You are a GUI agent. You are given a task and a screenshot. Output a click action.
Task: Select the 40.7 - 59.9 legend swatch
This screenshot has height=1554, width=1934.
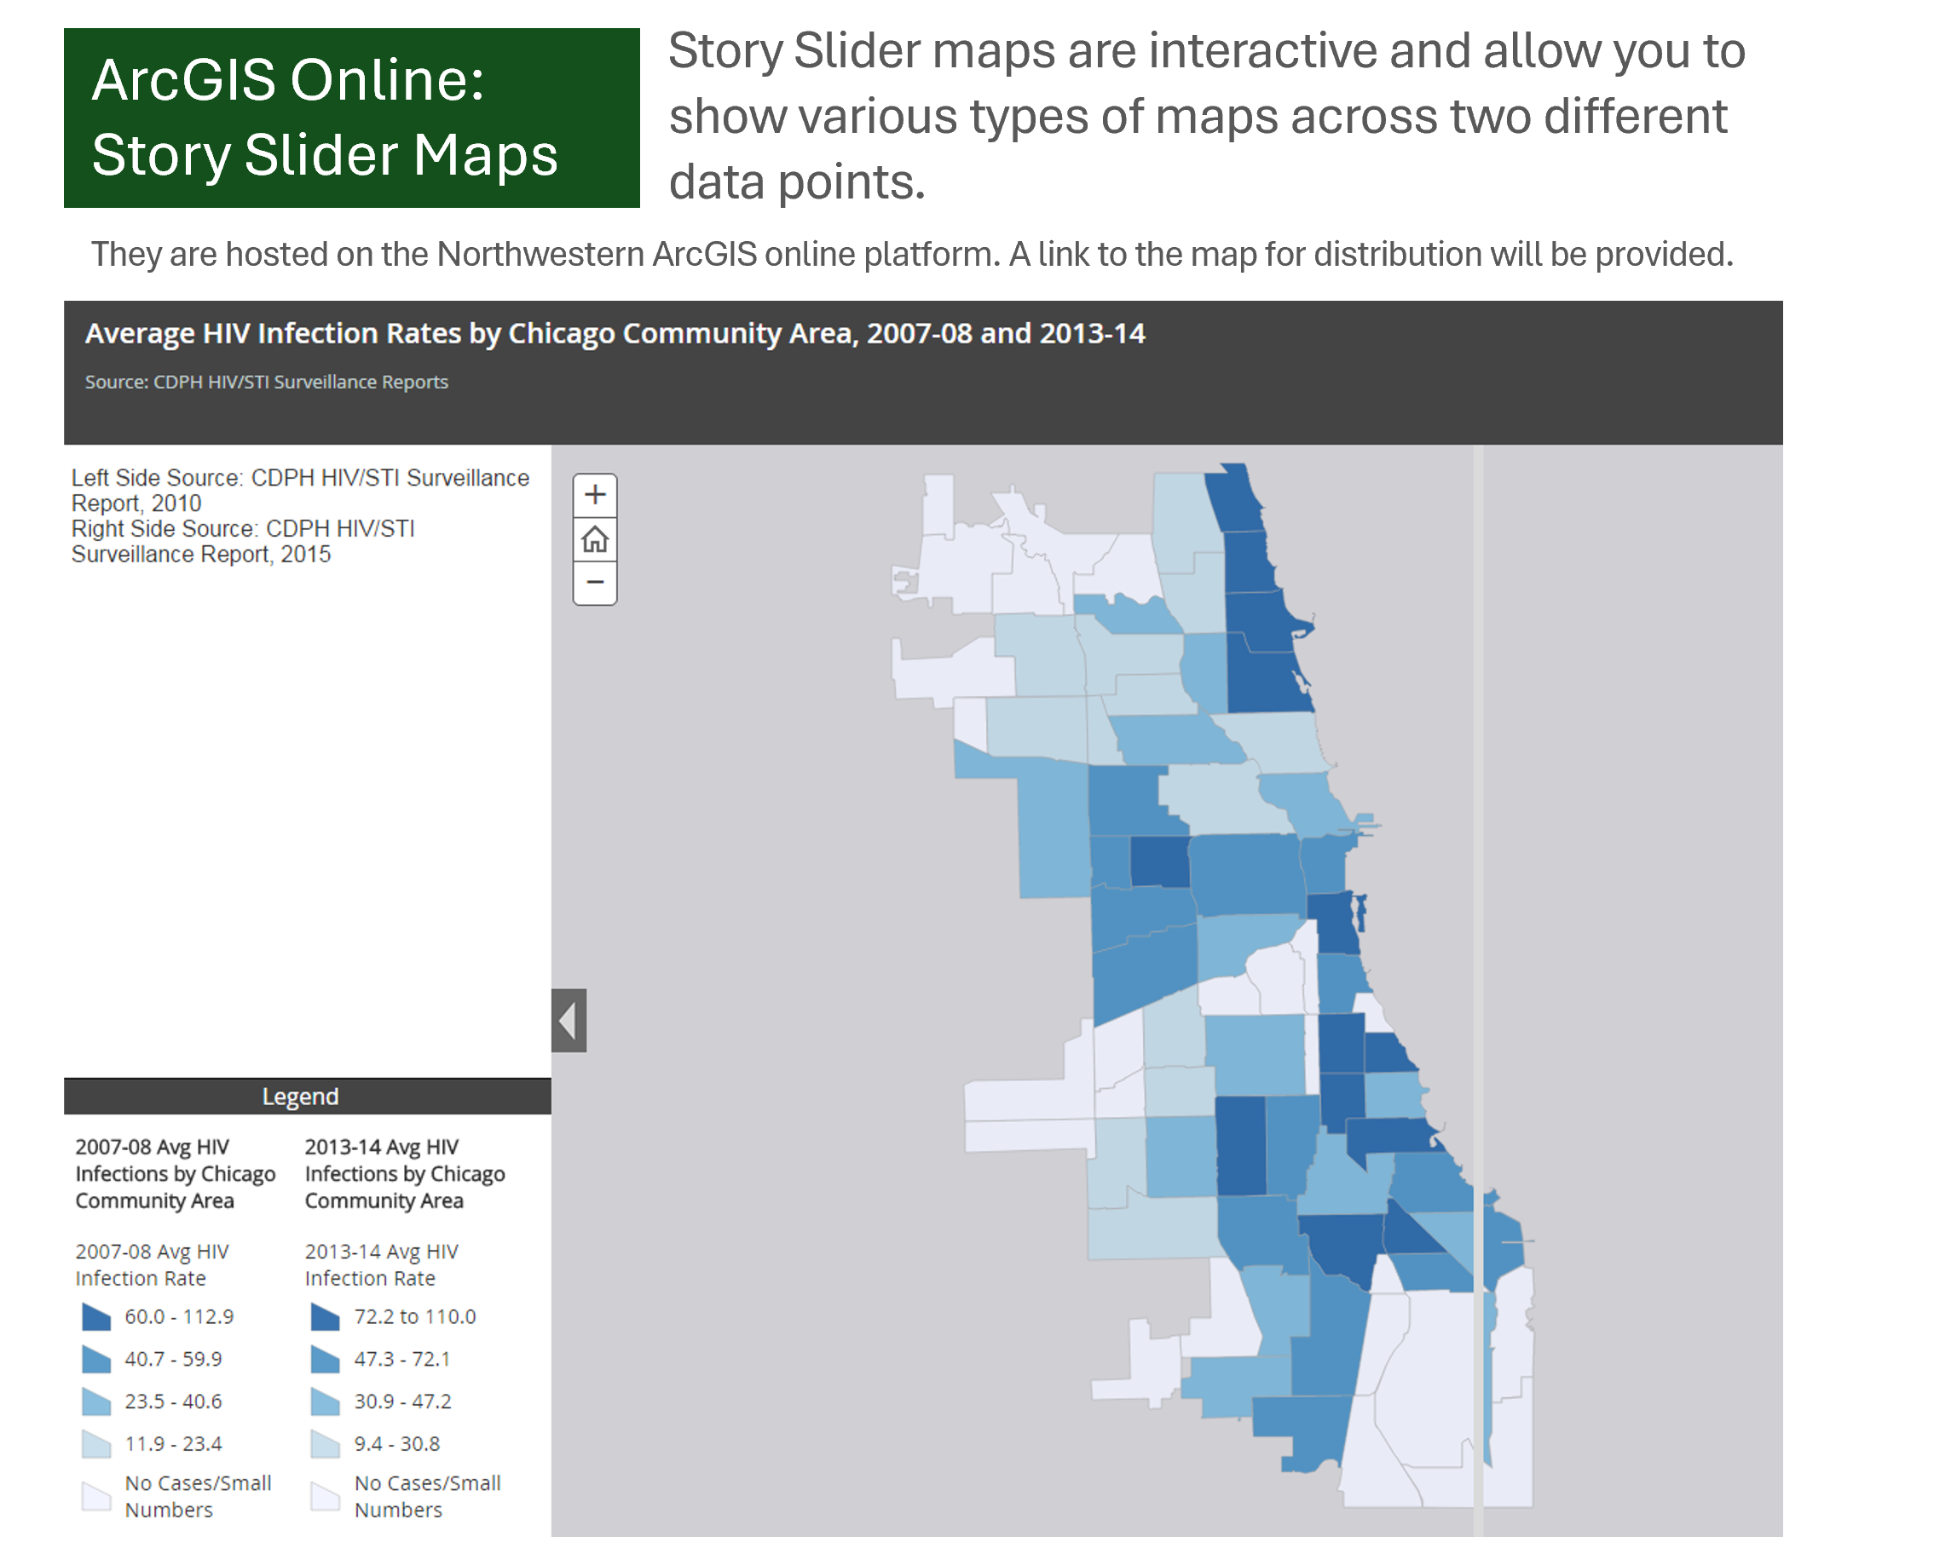[96, 1359]
